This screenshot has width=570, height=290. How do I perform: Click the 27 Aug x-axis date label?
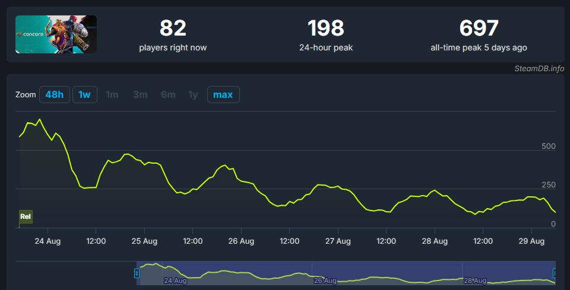(x=338, y=241)
